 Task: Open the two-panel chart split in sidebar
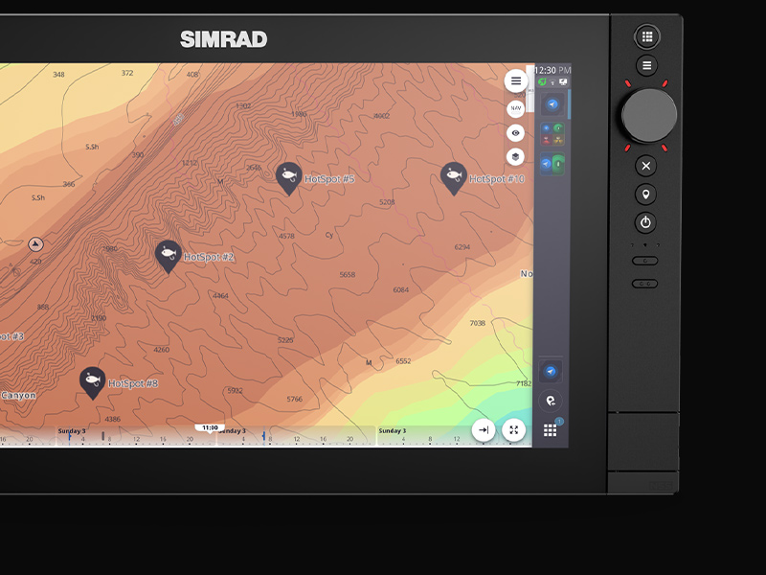click(552, 164)
